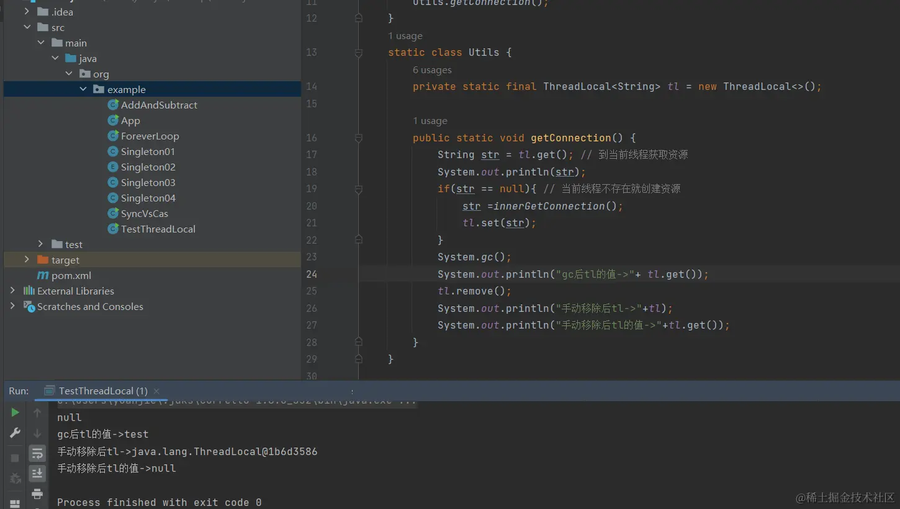Click 'Process finished with exit code 0'
This screenshot has height=509, width=900.
pos(160,502)
